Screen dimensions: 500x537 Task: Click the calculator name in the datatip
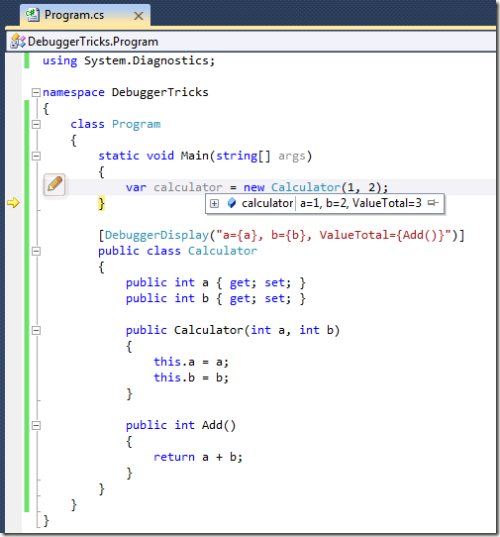[267, 203]
